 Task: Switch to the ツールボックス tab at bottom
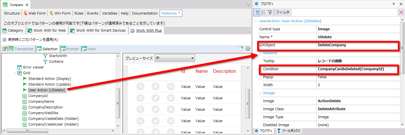[288, 131]
